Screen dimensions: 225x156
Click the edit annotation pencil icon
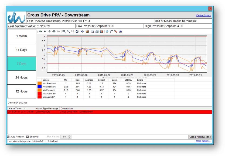pos(87,31)
